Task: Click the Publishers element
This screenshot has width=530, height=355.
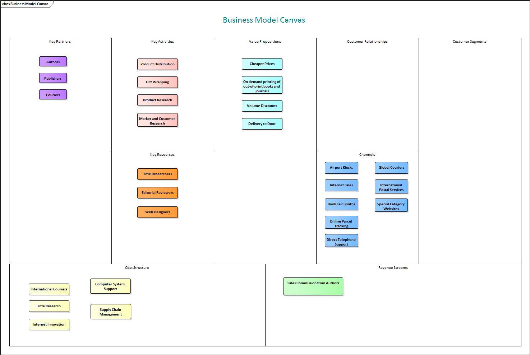Action: click(x=53, y=78)
